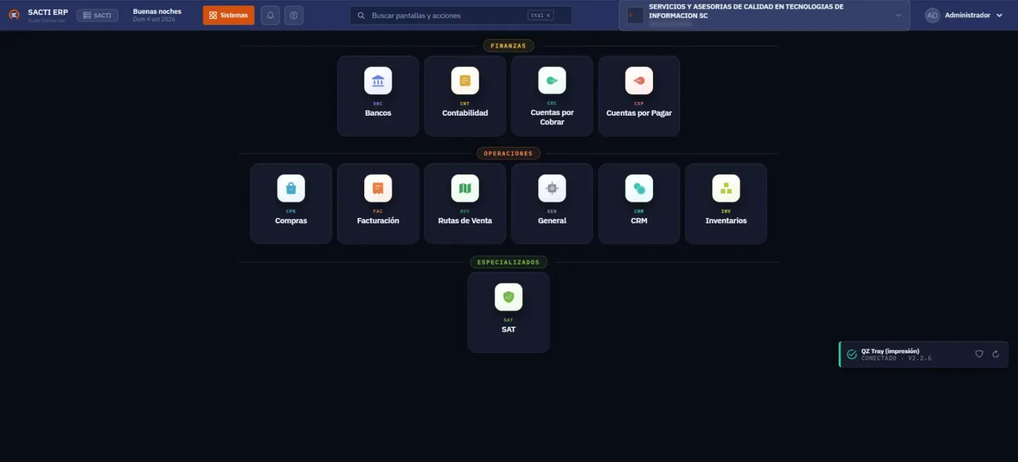Click the notifications bell icon
This screenshot has height=462, width=1018.
[270, 16]
